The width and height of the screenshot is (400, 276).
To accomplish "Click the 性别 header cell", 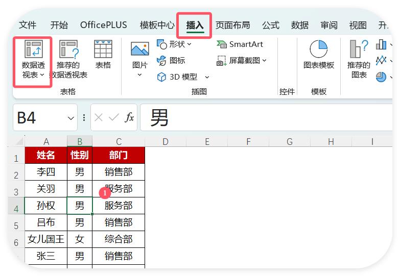I will (80, 155).
